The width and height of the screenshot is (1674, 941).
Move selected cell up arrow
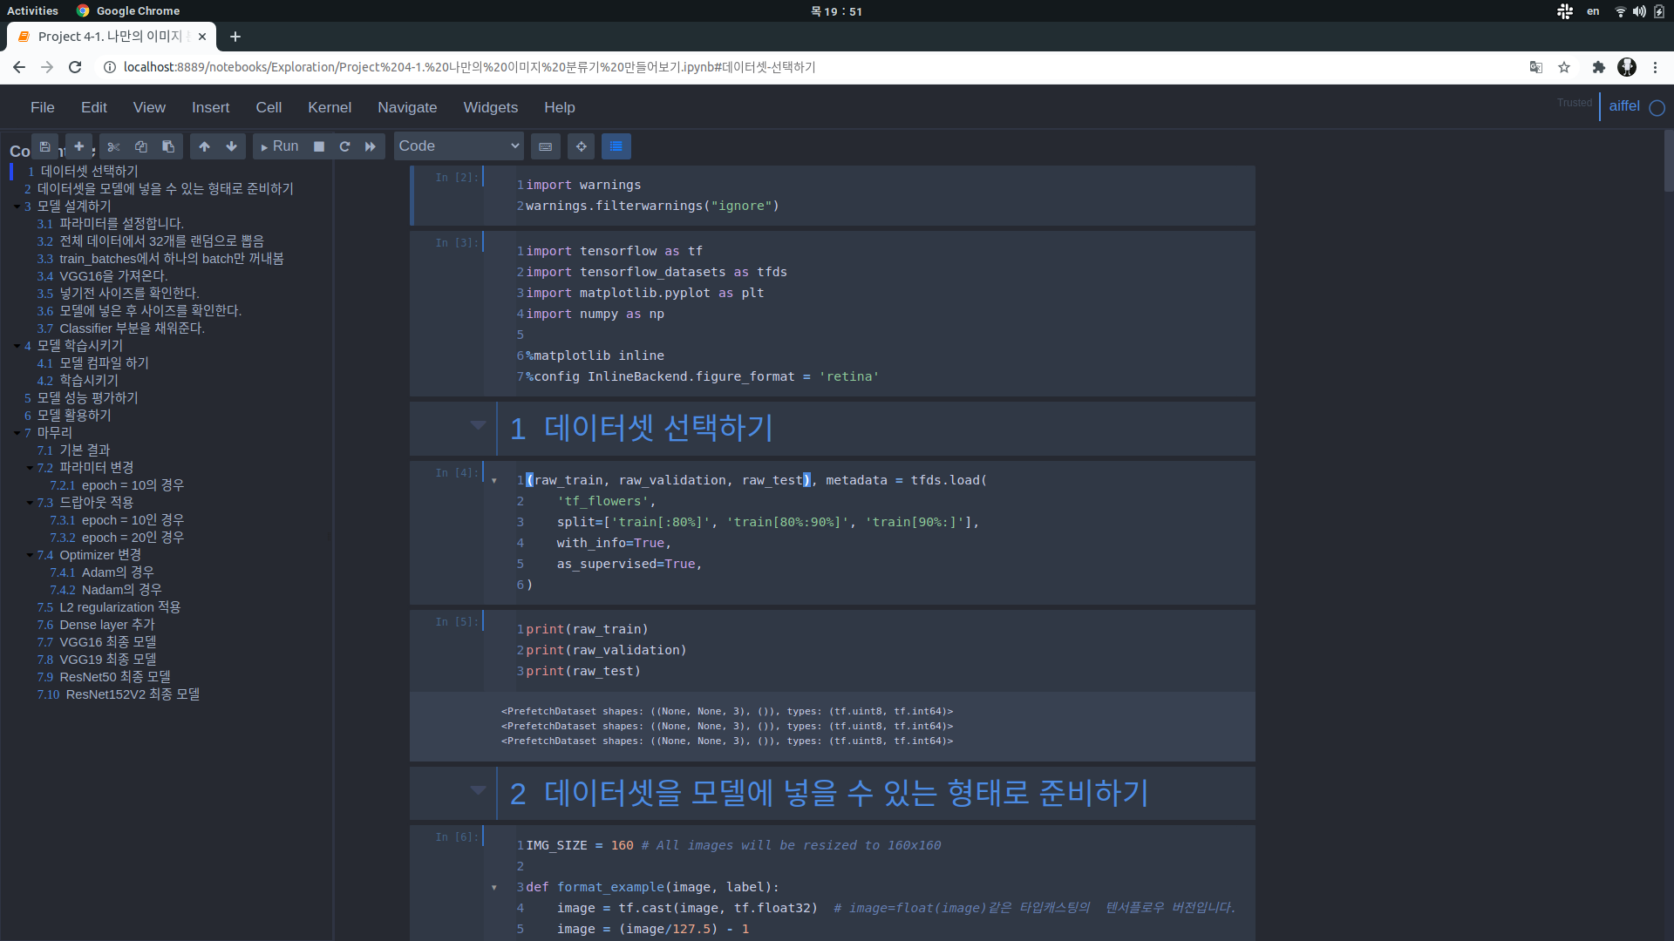204,146
